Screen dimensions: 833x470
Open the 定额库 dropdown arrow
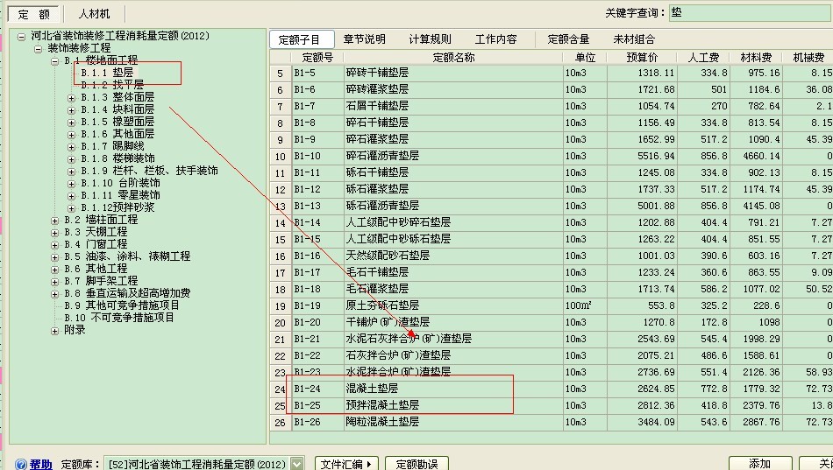(297, 464)
